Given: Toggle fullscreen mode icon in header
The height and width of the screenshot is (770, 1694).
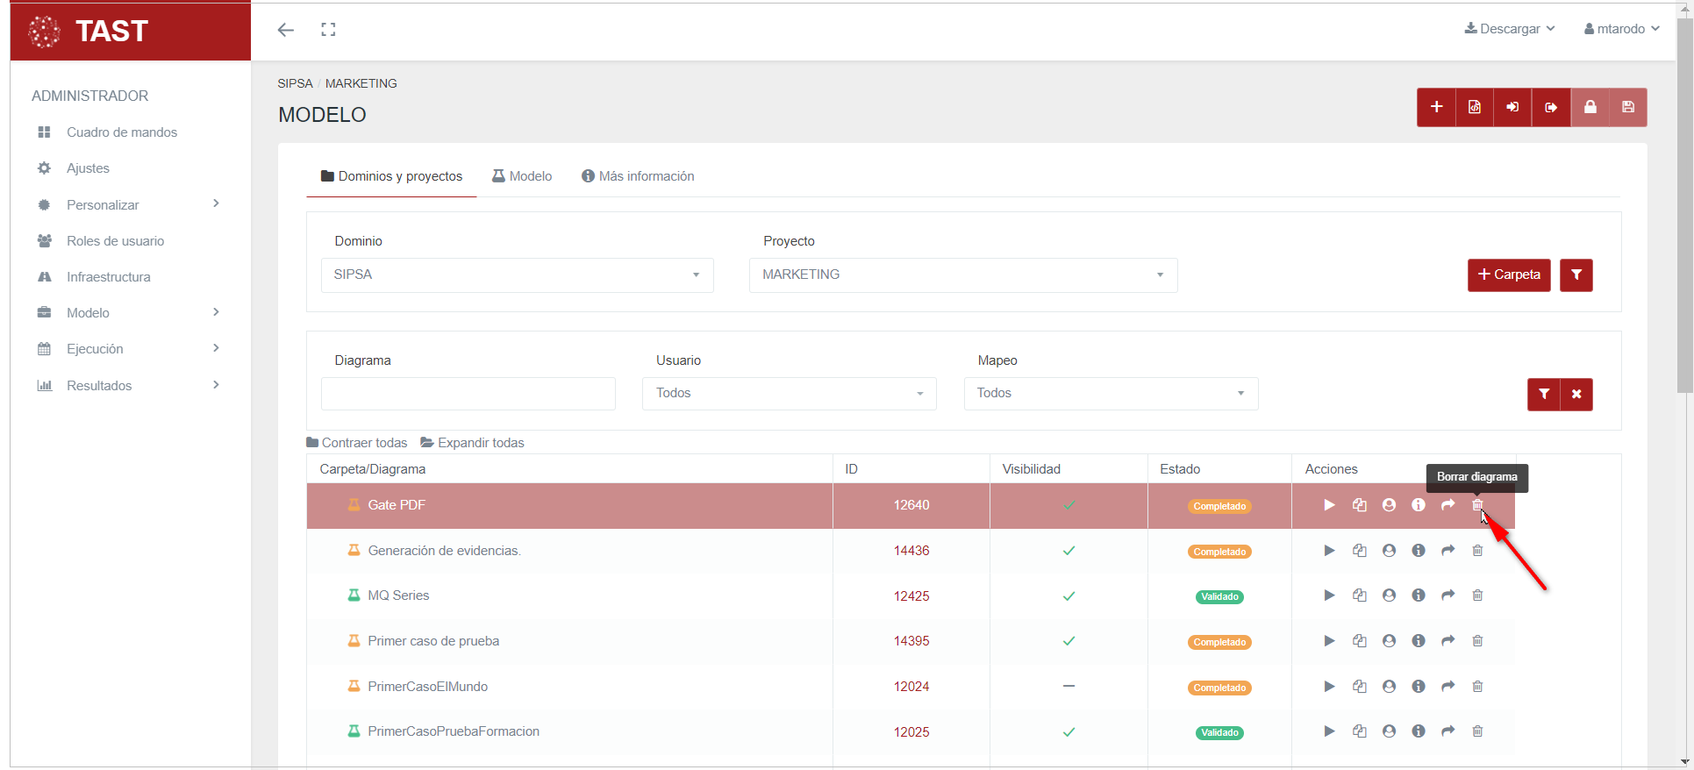Looking at the screenshot, I should tap(328, 30).
